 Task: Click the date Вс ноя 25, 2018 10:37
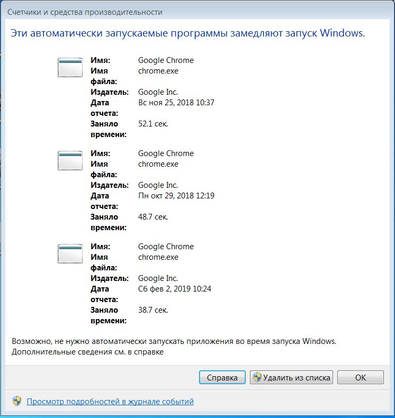(176, 103)
